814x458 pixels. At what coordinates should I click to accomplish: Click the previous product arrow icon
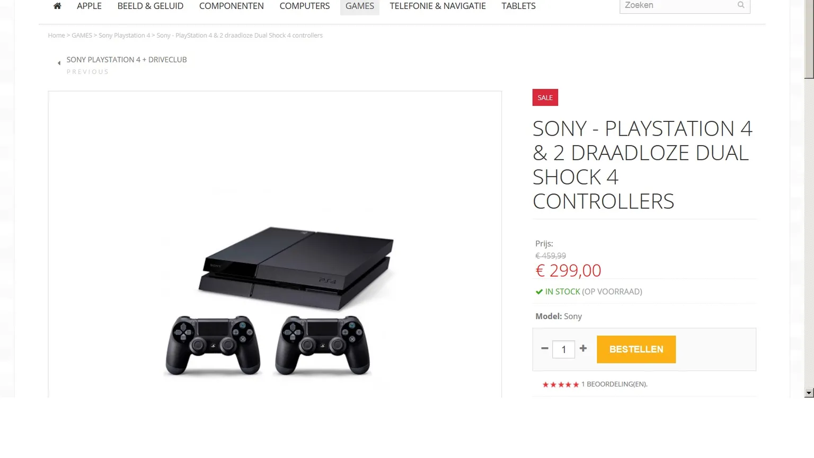coord(59,63)
